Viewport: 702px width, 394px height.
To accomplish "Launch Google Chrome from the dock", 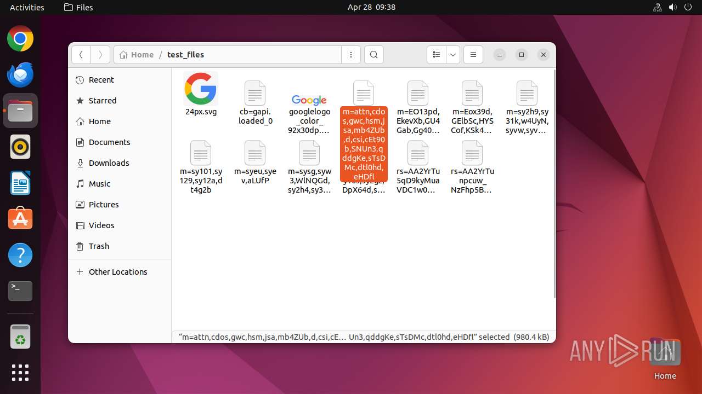I will (x=20, y=38).
